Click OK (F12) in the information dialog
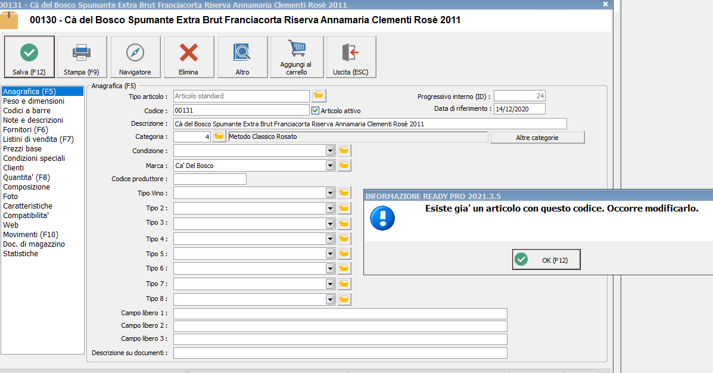The height and width of the screenshot is (373, 713). click(x=546, y=259)
